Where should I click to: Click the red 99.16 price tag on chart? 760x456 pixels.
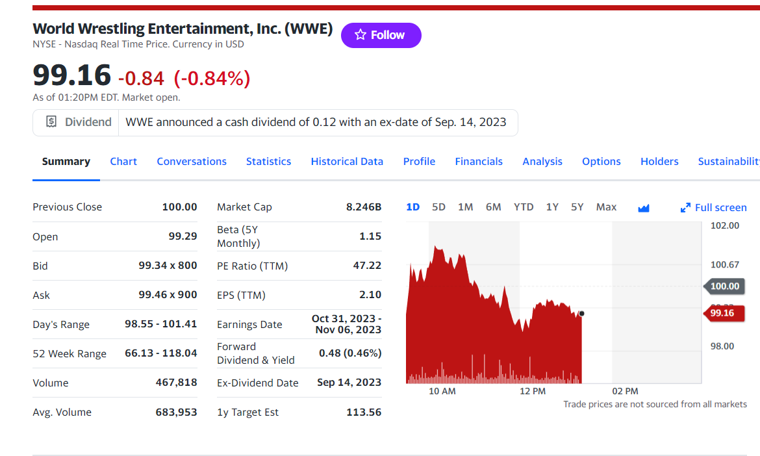click(724, 313)
